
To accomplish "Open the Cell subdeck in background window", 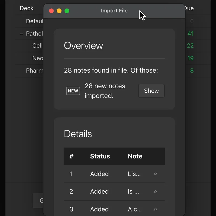I will point(38,46).
